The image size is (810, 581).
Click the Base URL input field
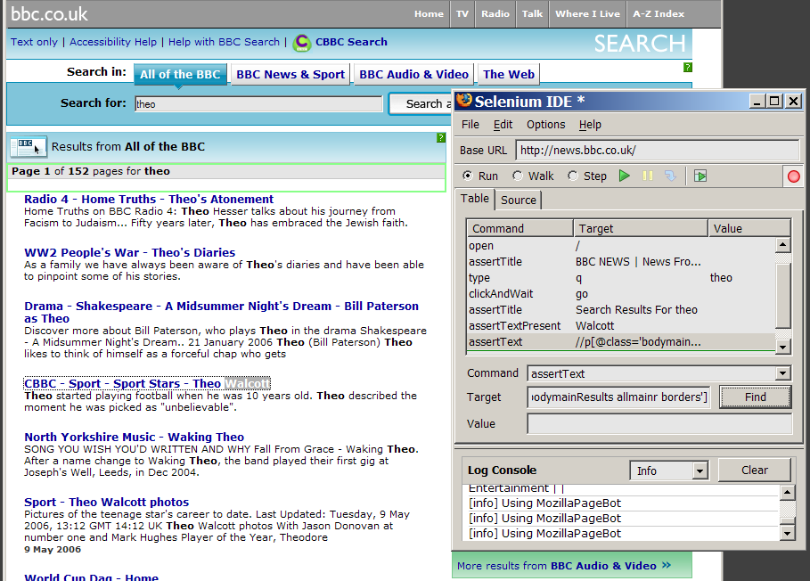[658, 151]
